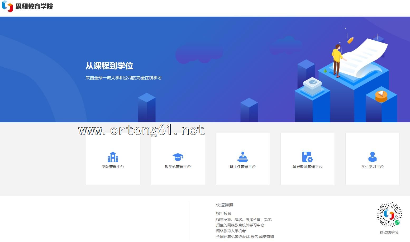
Task: Click the mobile learning QR code
Action: point(389,215)
